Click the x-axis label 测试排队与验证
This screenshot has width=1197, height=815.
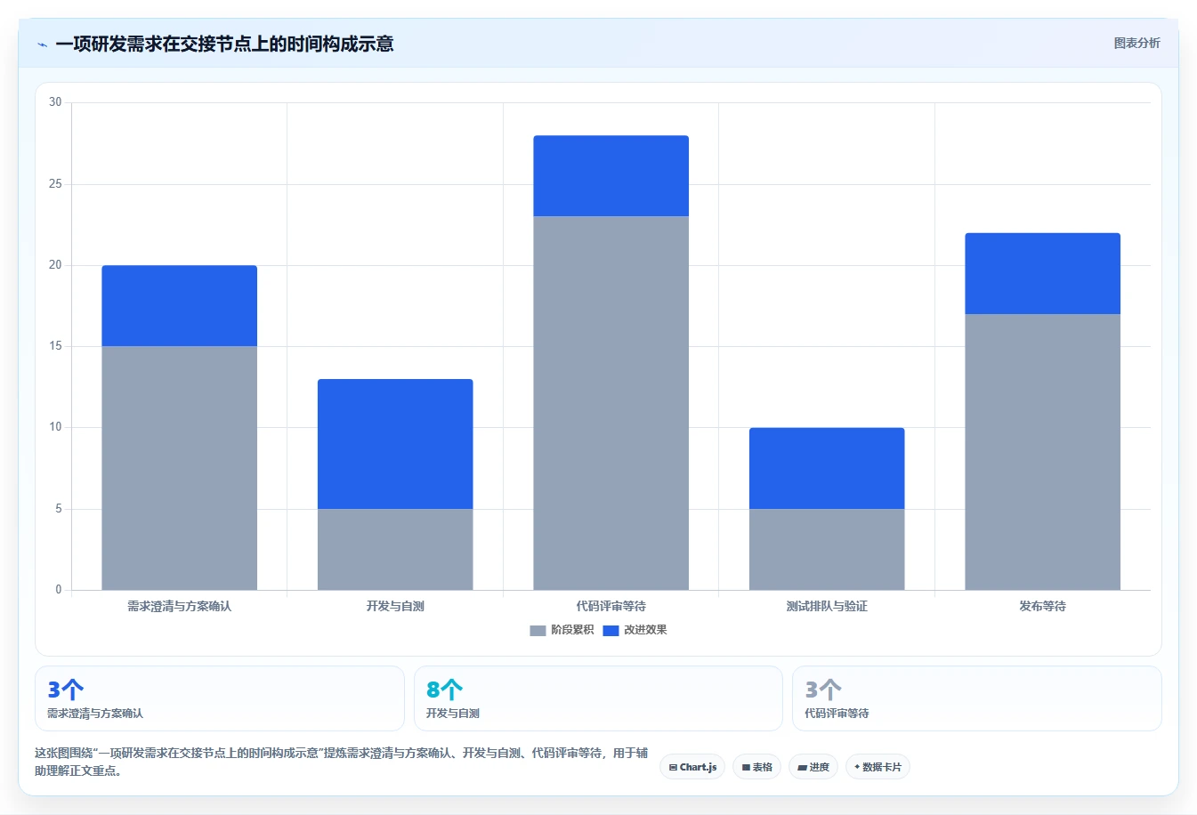point(827,606)
